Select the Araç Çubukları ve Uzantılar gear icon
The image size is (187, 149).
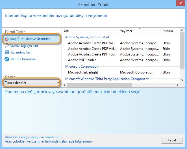click(7, 39)
